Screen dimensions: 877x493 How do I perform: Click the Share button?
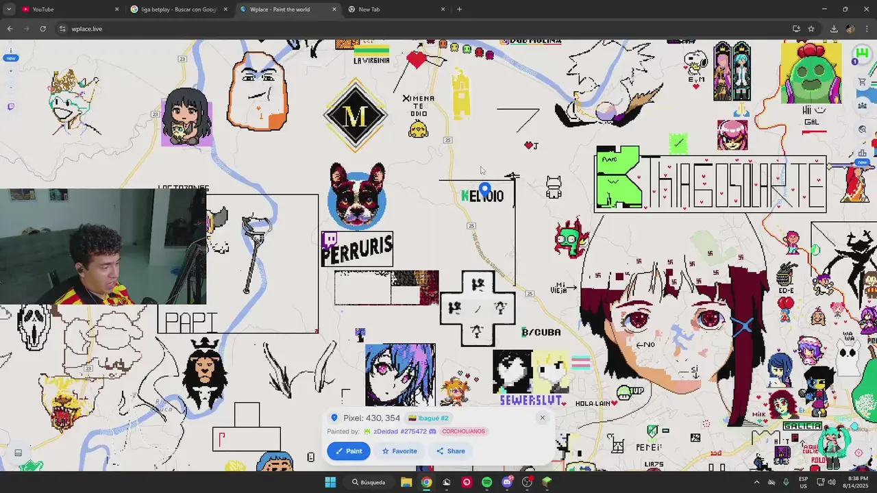click(x=451, y=451)
